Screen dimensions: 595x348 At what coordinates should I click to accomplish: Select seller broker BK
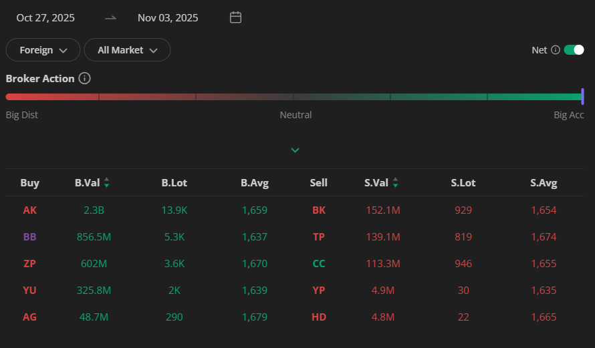(319, 210)
